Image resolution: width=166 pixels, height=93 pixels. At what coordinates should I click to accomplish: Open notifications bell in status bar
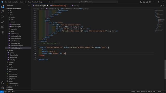point(164,92)
